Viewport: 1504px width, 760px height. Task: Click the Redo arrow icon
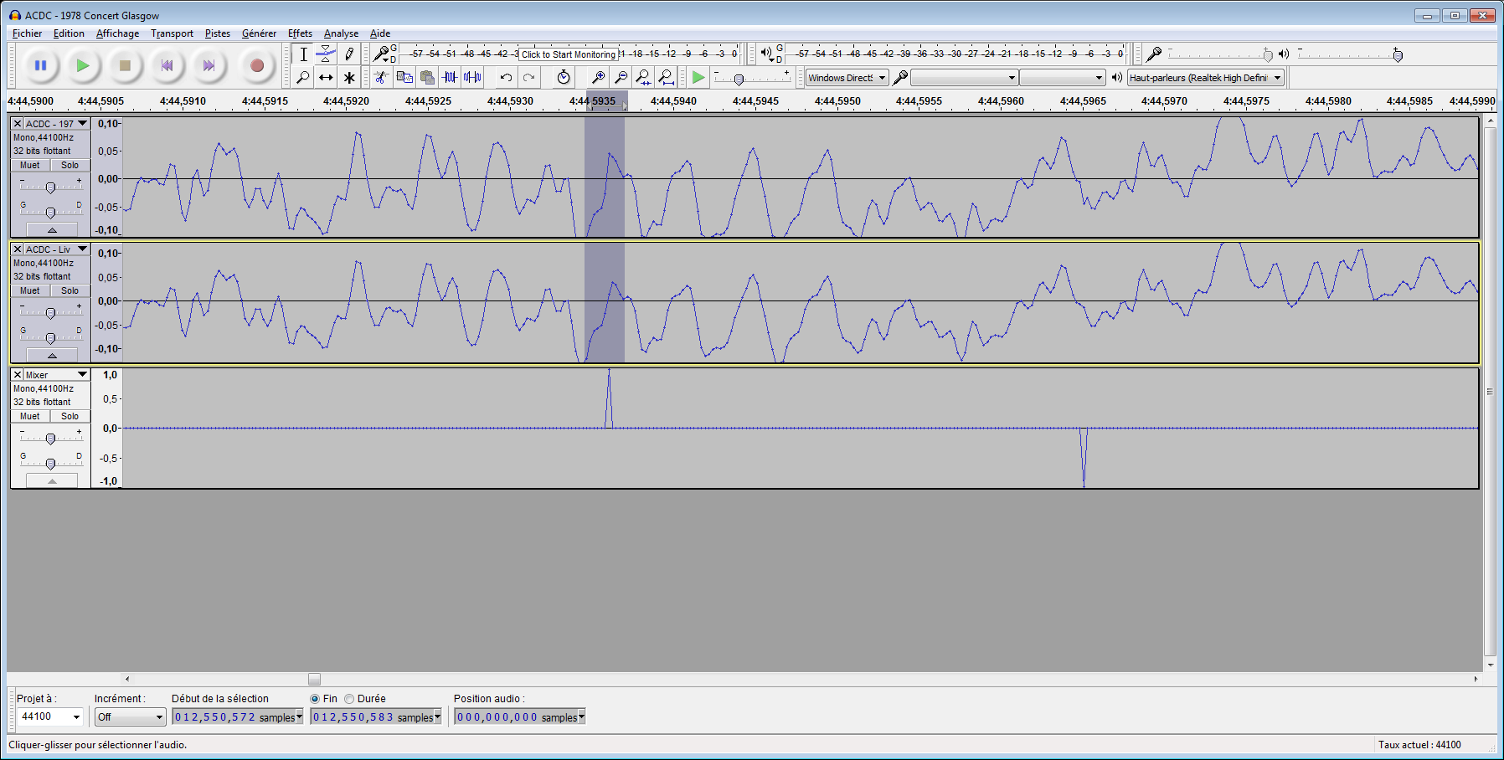[x=528, y=77]
